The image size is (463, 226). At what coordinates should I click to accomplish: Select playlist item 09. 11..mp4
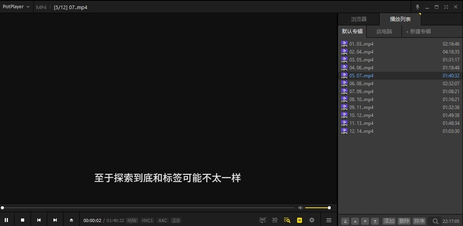[400, 108]
